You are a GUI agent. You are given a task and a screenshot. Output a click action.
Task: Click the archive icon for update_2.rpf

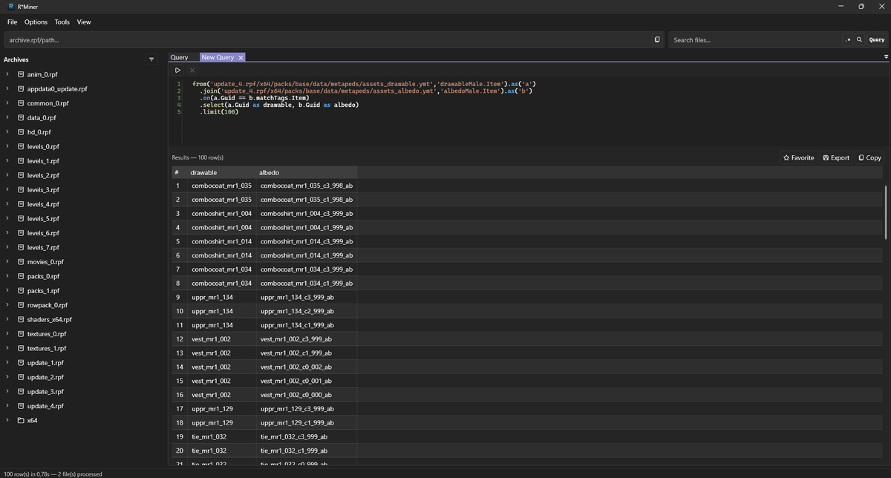[21, 377]
